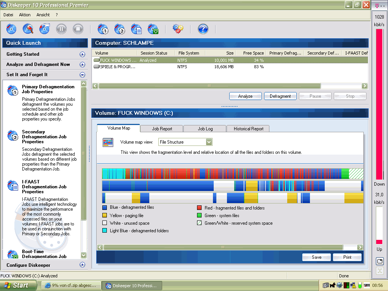
Task: Click Secondary Defragmentation Job Properties sidebar icon
Action: tap(13, 135)
